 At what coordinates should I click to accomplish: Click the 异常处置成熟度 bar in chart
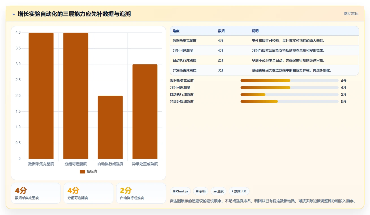(x=145, y=112)
